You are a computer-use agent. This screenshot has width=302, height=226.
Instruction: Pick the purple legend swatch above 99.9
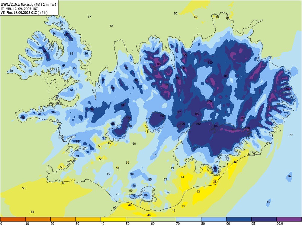289,219
